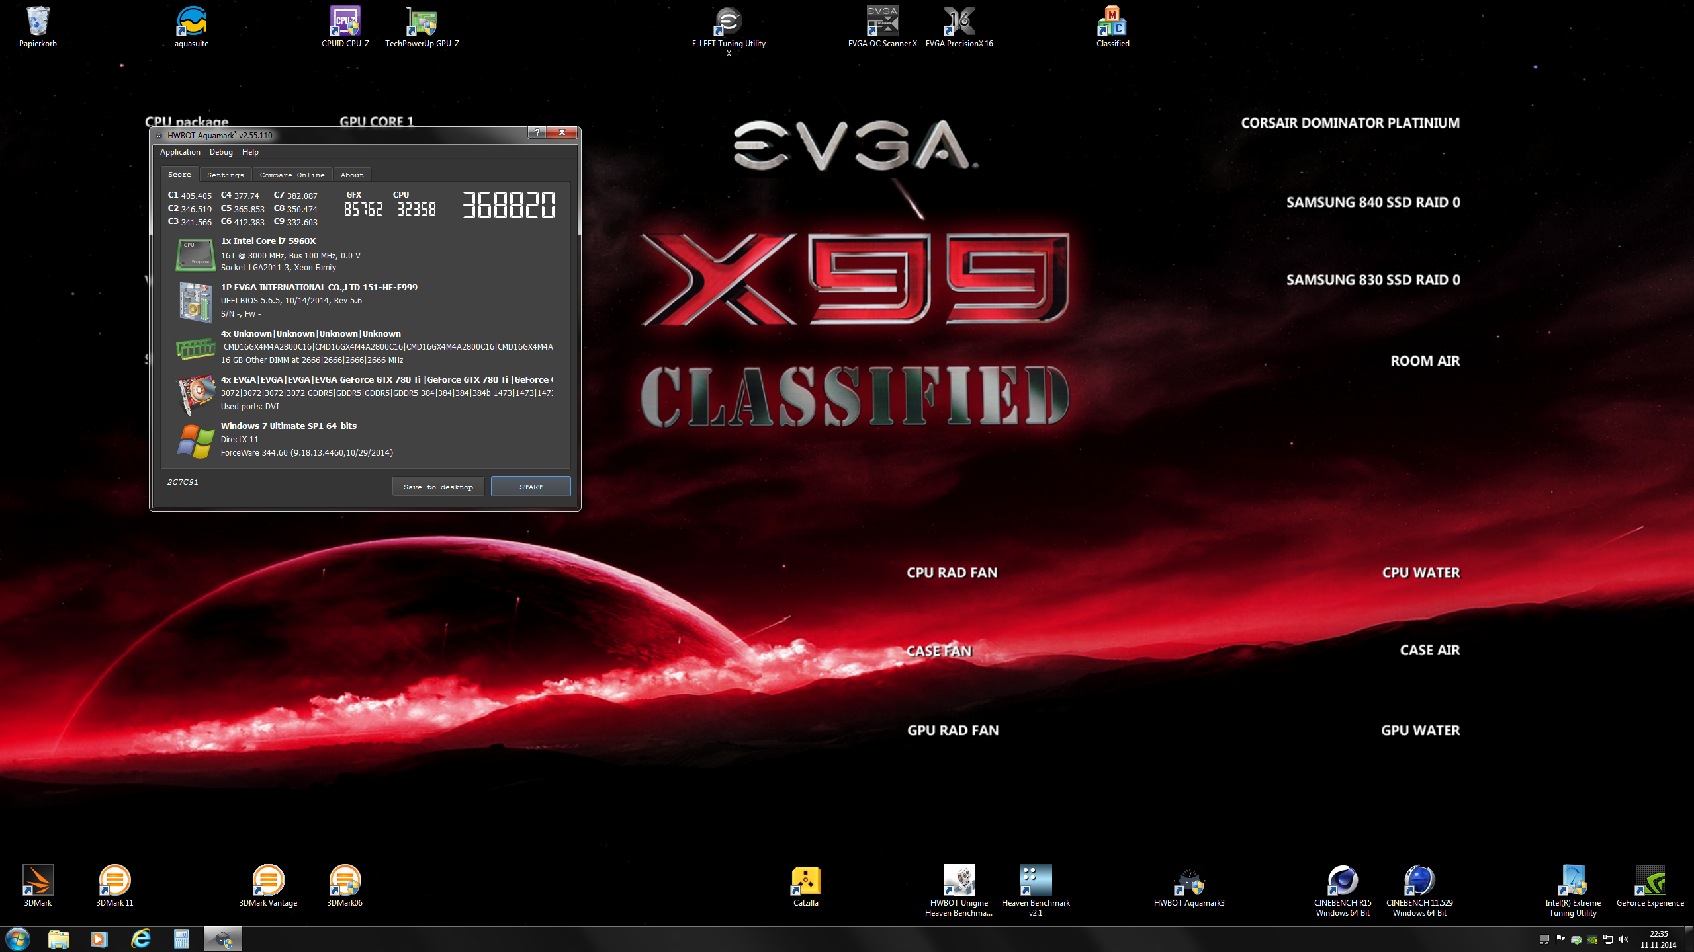Click the RAM module icon in Aquamark
The image size is (1694, 952).
coord(195,348)
